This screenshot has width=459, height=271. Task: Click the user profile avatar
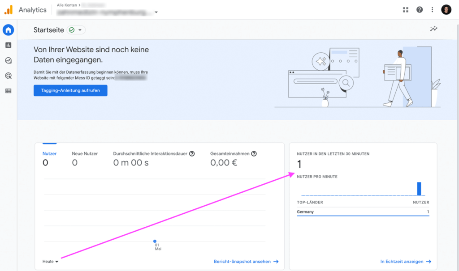[x=446, y=9]
